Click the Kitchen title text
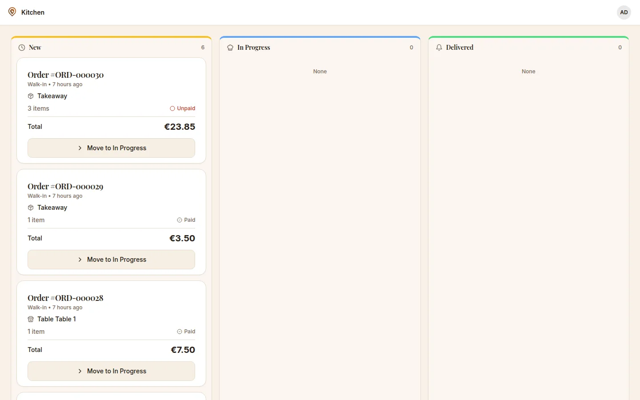 pos(33,12)
